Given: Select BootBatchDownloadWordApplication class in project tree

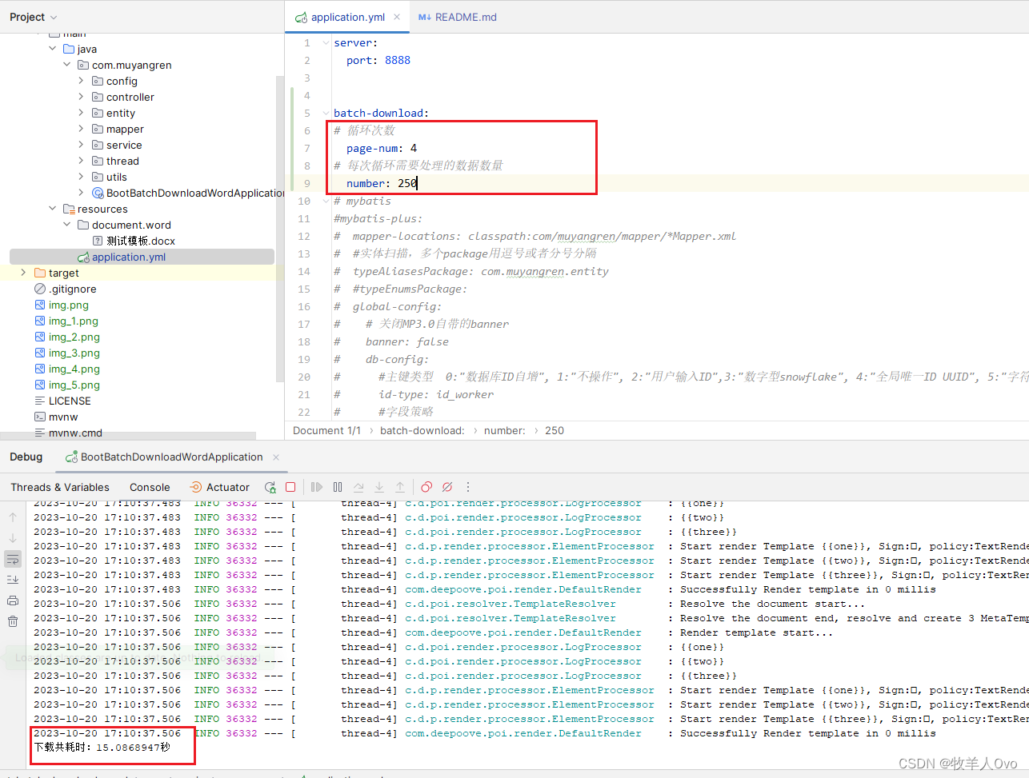Looking at the screenshot, I should (188, 193).
